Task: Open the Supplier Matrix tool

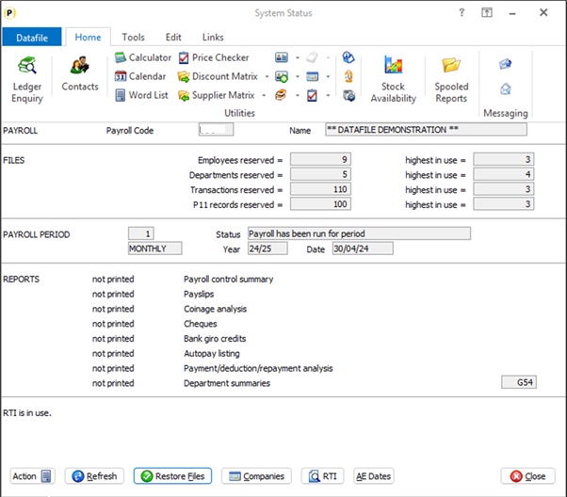Action: pos(217,95)
